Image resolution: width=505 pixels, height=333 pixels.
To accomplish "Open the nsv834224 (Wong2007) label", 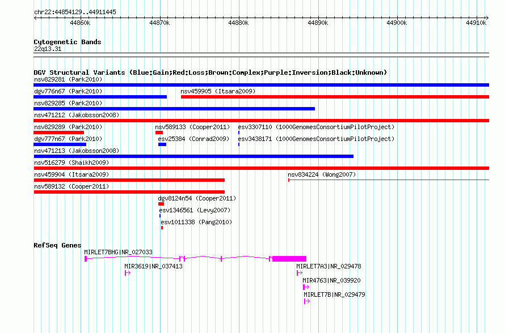I will coord(322,174).
